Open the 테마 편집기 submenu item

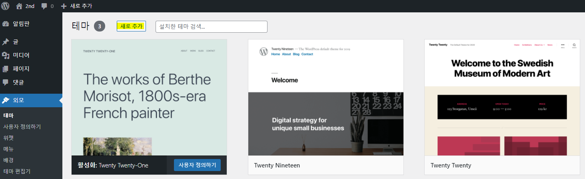(x=17, y=171)
